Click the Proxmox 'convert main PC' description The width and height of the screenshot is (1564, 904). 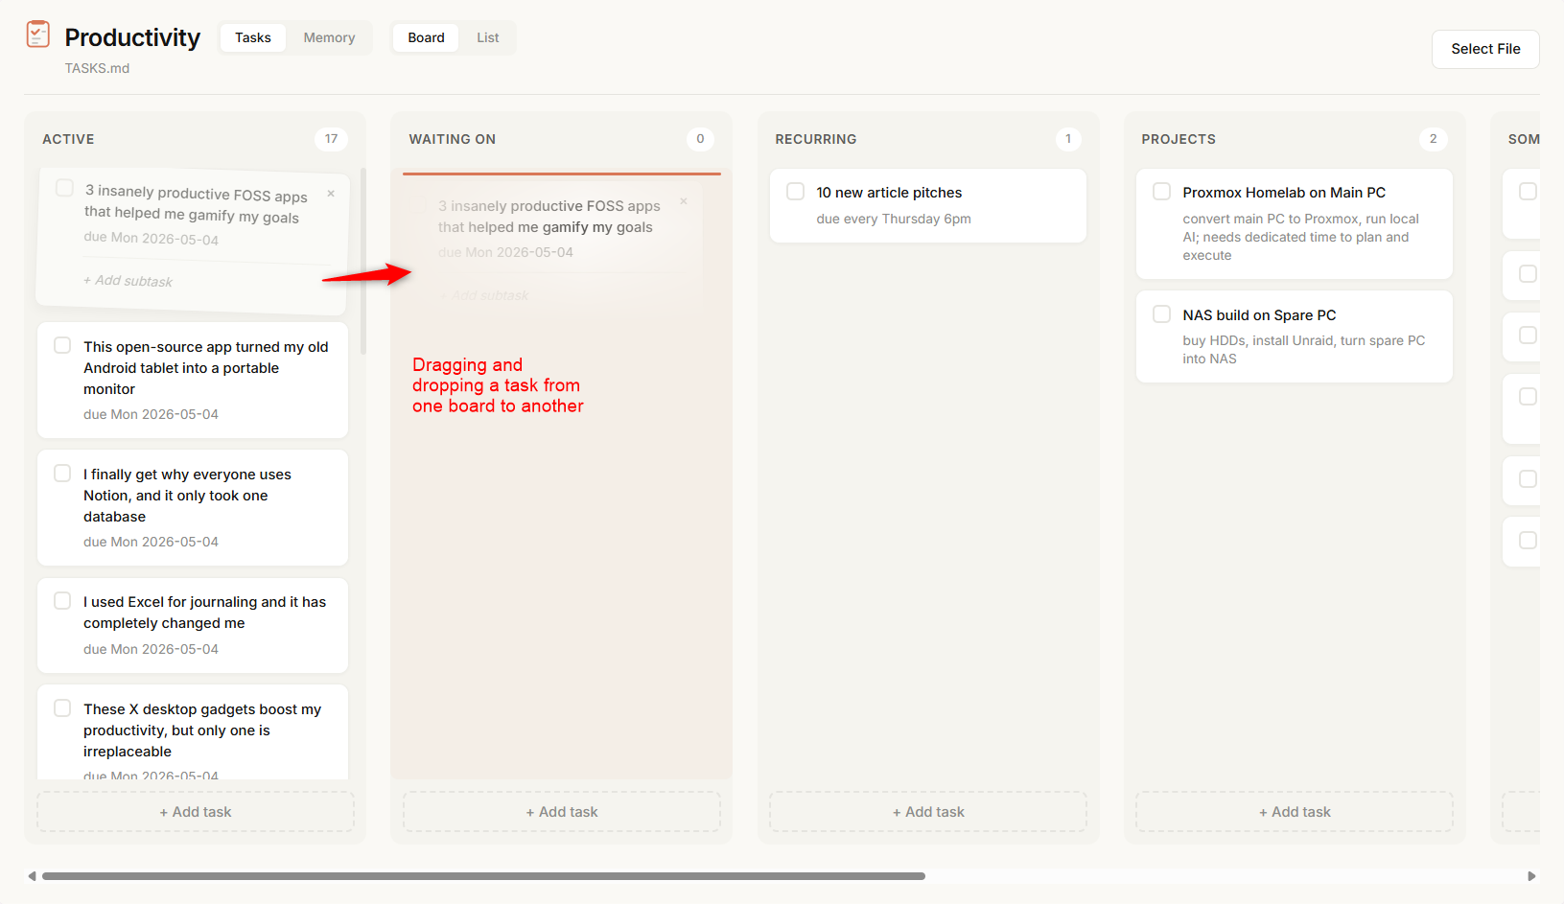1301,237
